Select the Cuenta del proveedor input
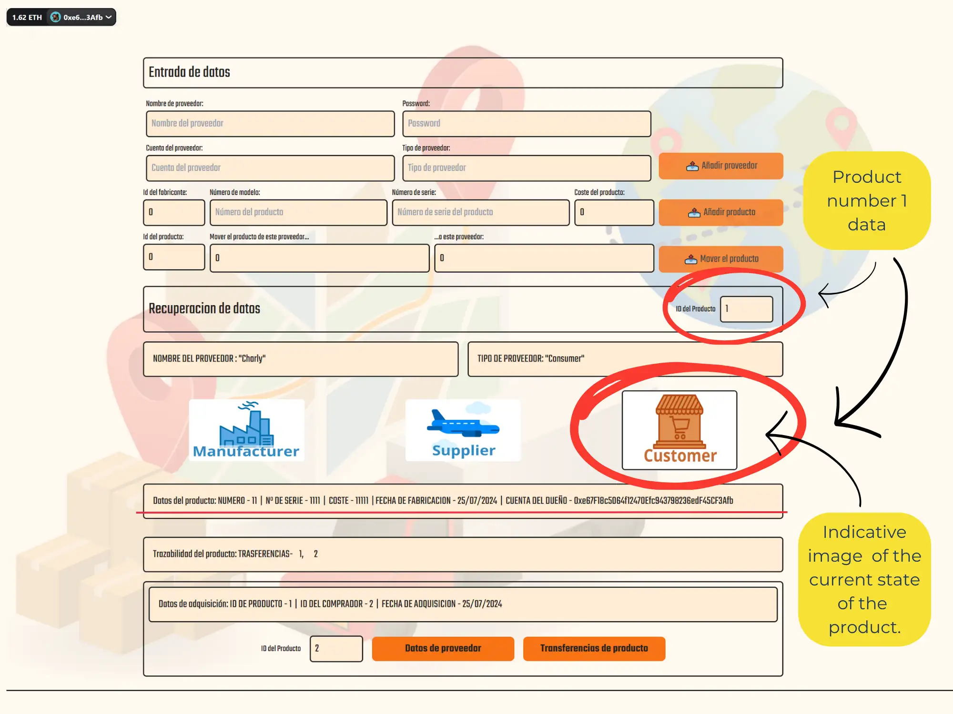 click(270, 168)
